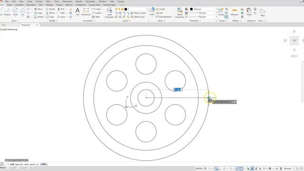Expand the Utilities panel dropdown
The image size is (304, 171).
(236, 20)
